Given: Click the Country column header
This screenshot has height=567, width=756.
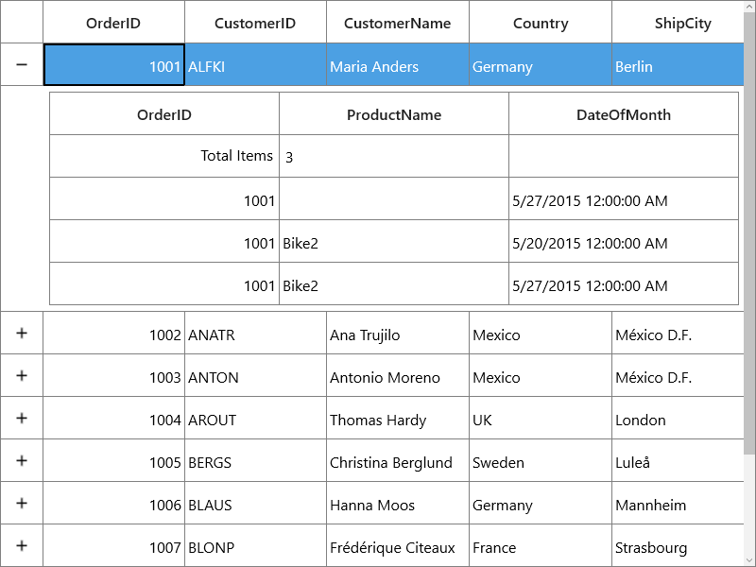Looking at the screenshot, I should (x=541, y=22).
